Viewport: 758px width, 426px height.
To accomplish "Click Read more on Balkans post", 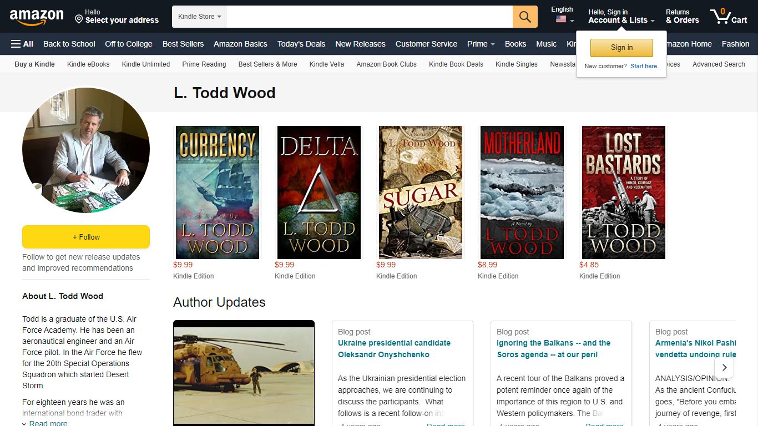I will [x=604, y=424].
